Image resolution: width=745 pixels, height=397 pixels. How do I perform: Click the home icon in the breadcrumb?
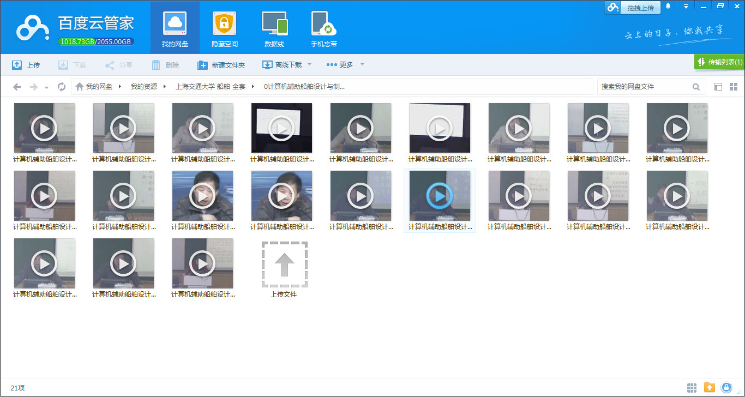[80, 87]
